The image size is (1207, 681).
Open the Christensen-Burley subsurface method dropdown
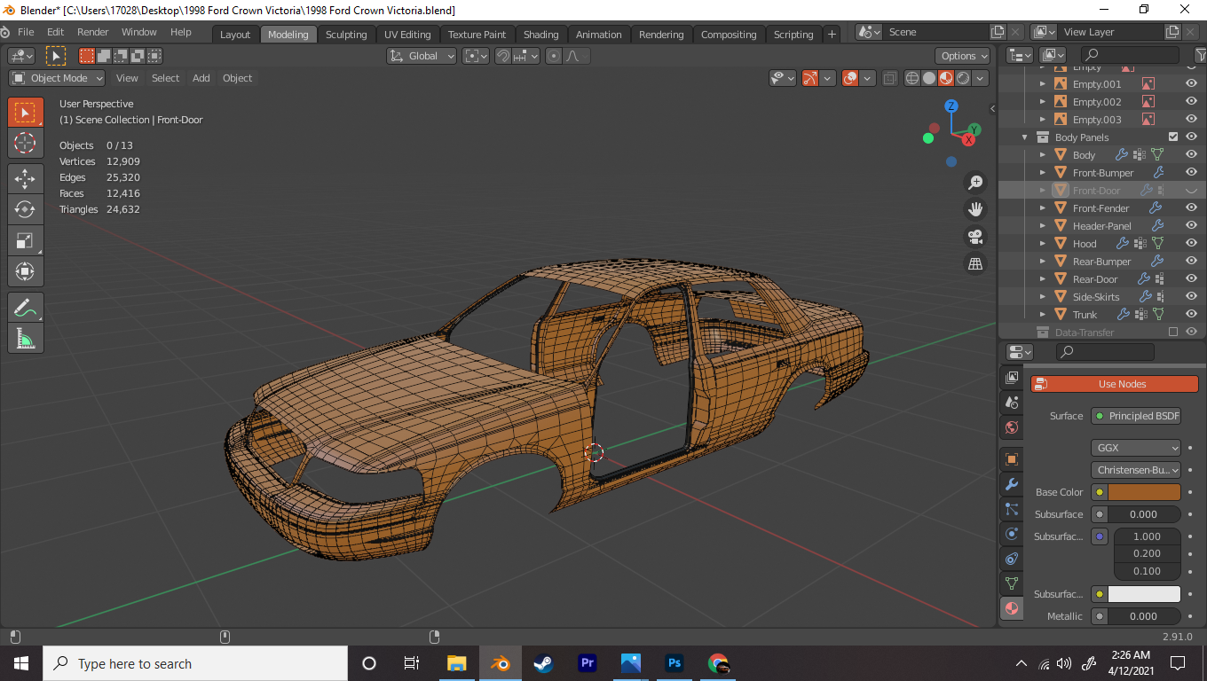pos(1136,470)
